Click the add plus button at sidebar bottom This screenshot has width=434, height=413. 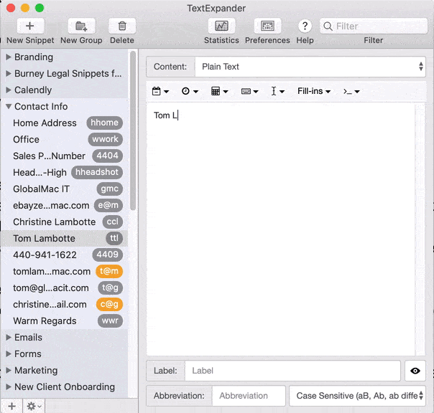11,406
